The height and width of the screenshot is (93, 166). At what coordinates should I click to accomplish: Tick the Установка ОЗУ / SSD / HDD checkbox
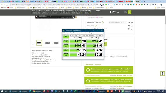pyautogui.click(x=86, y=22)
